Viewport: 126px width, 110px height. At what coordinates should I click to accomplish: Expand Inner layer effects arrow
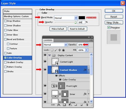pyautogui.click(x=88, y=94)
